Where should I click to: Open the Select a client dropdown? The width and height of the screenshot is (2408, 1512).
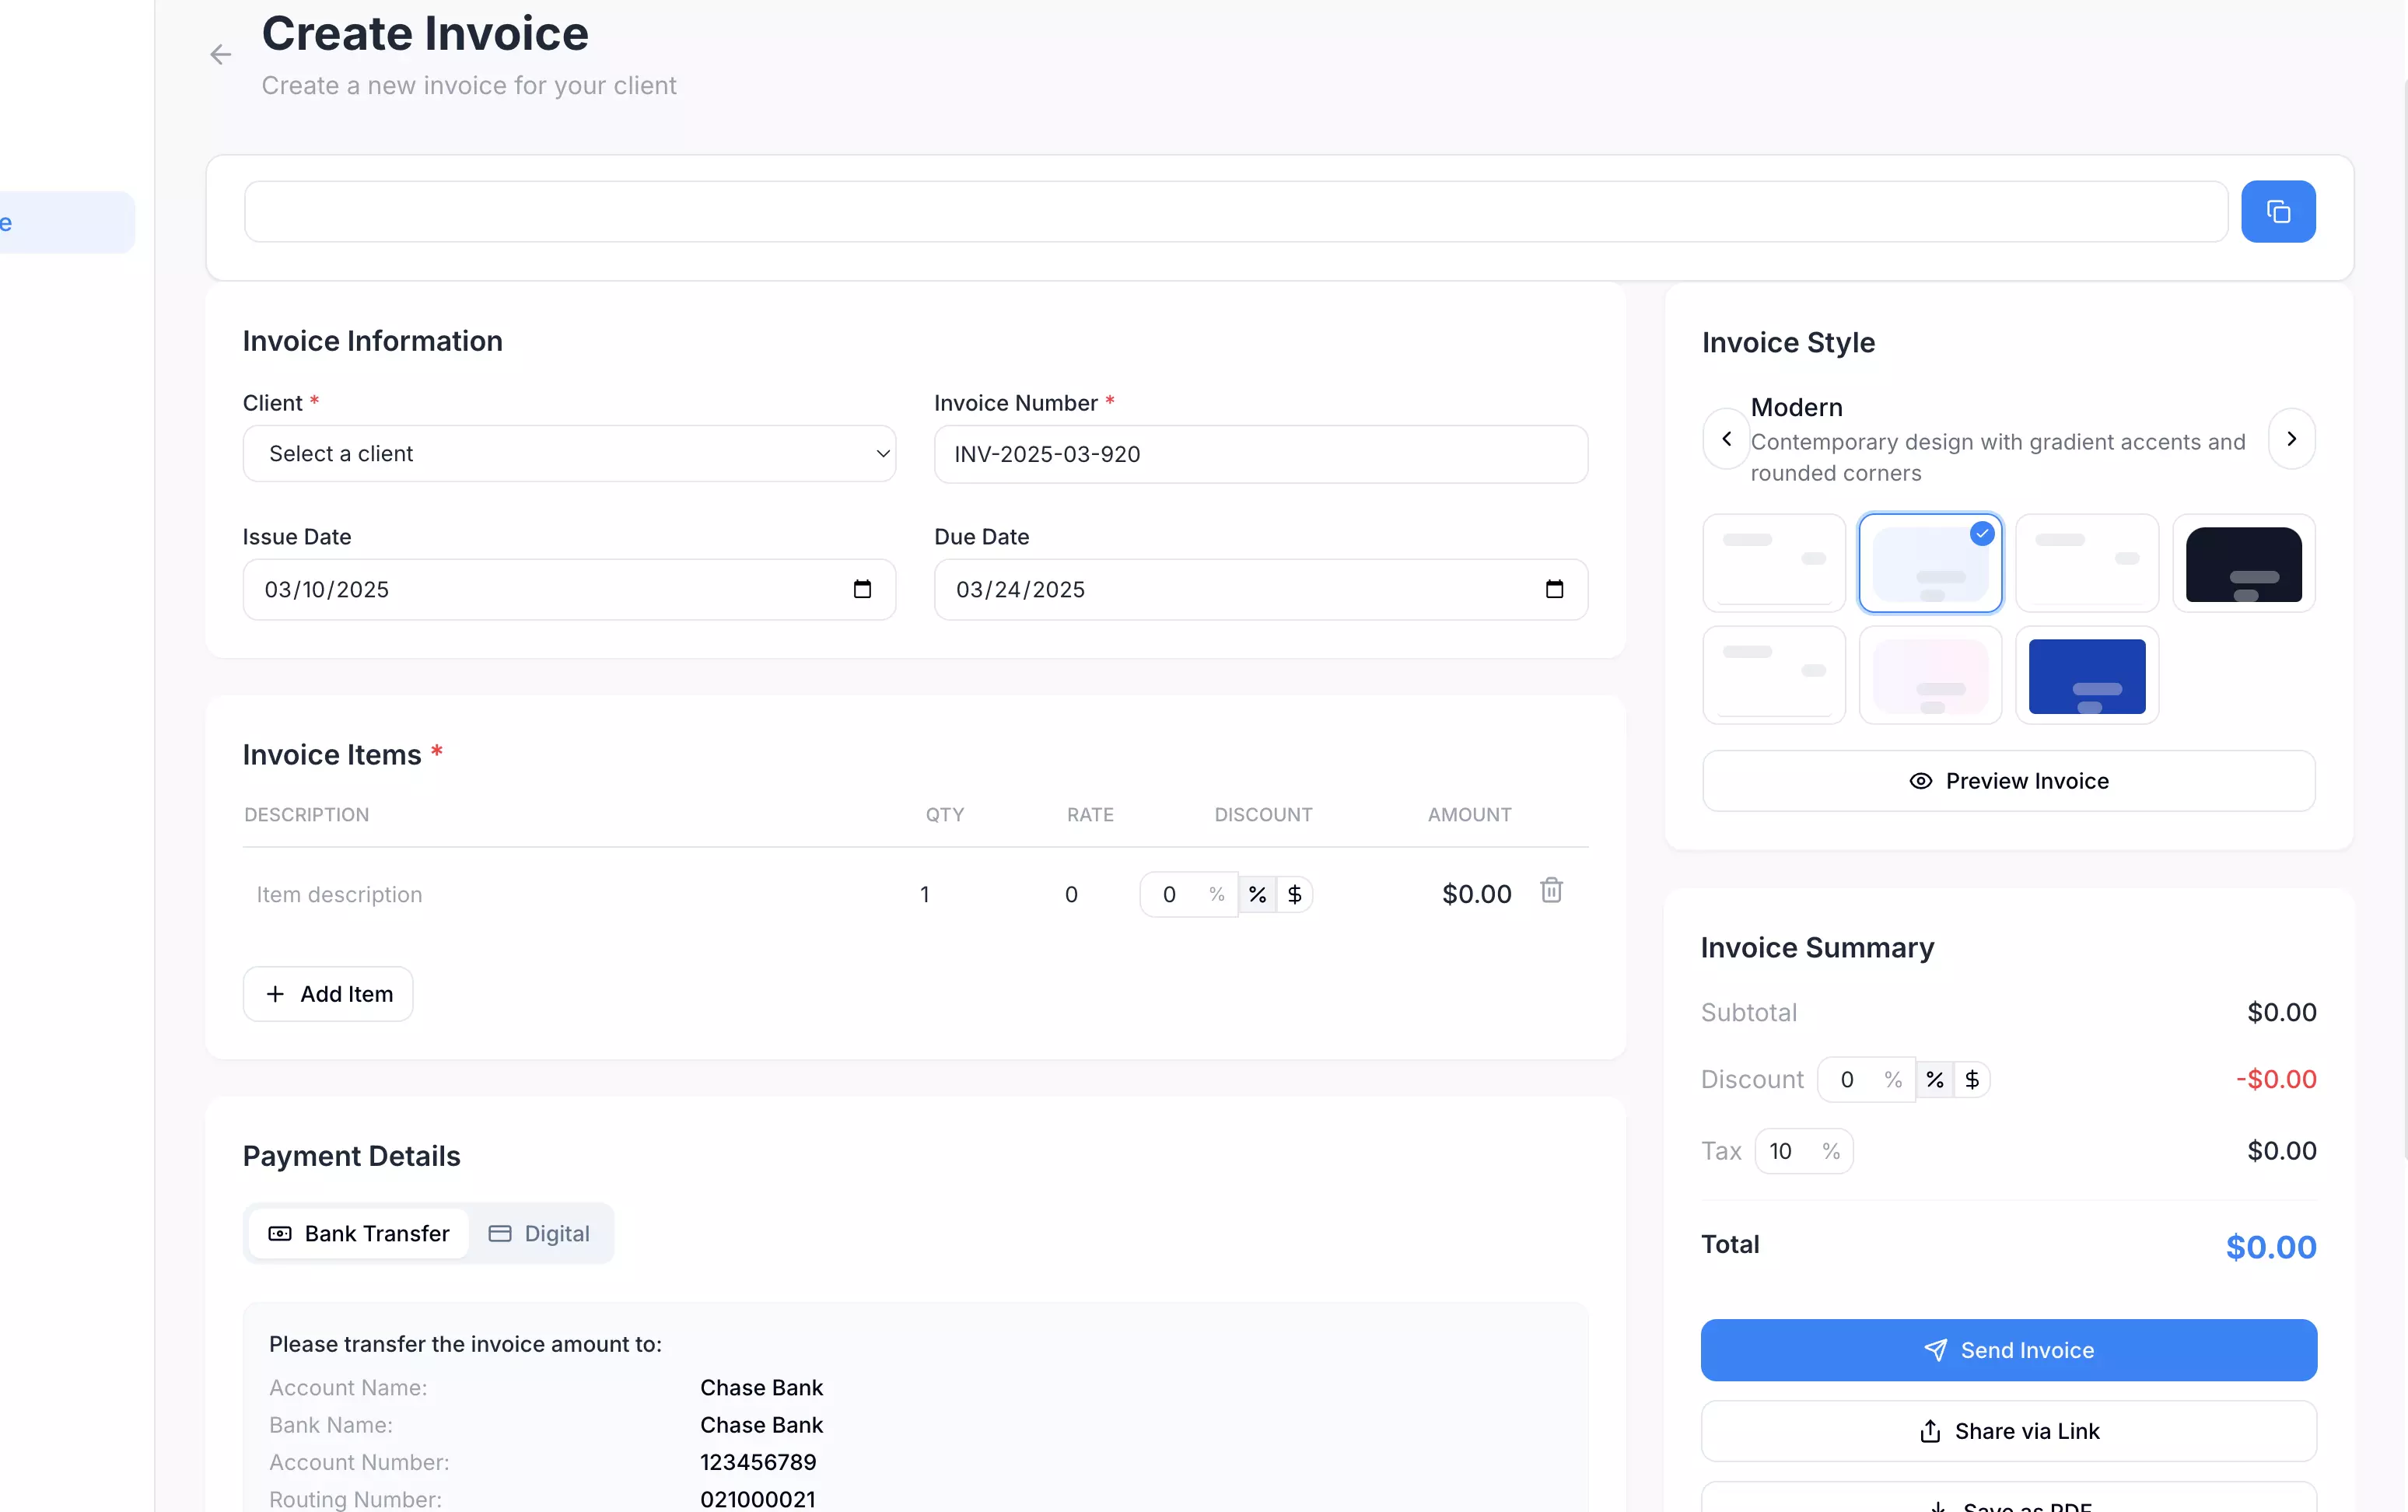(569, 454)
